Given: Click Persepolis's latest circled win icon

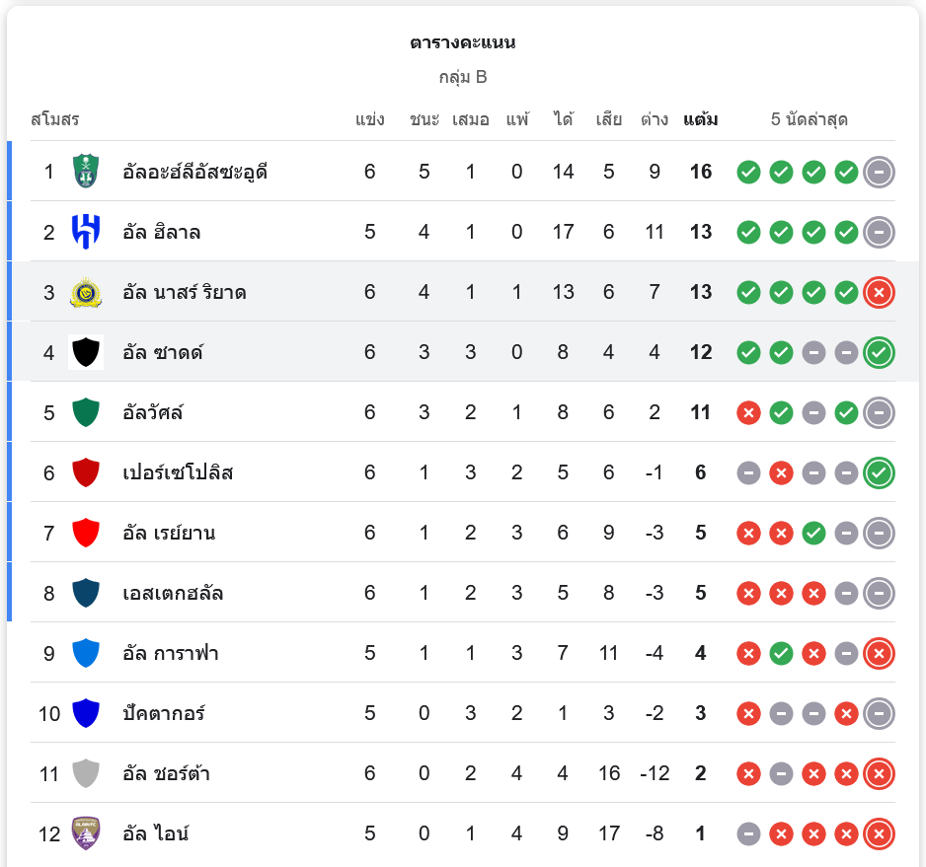Looking at the screenshot, I should pos(879,472).
